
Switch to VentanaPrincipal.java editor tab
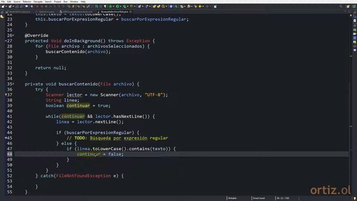point(18,12)
